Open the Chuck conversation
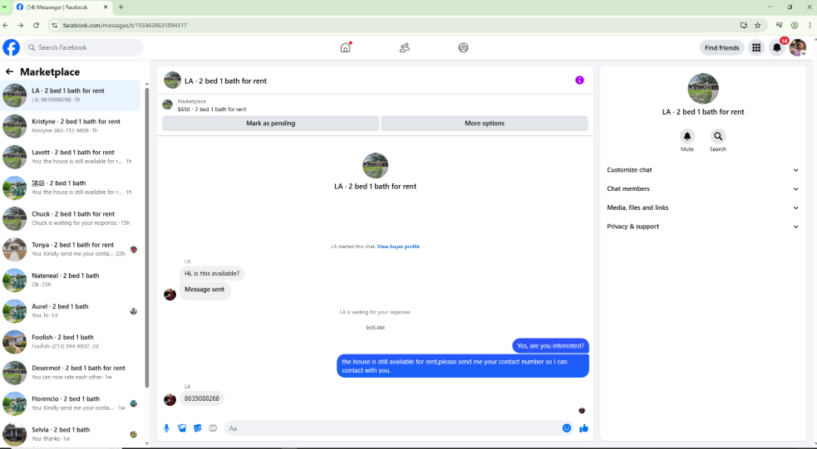The width and height of the screenshot is (817, 449). [71, 218]
